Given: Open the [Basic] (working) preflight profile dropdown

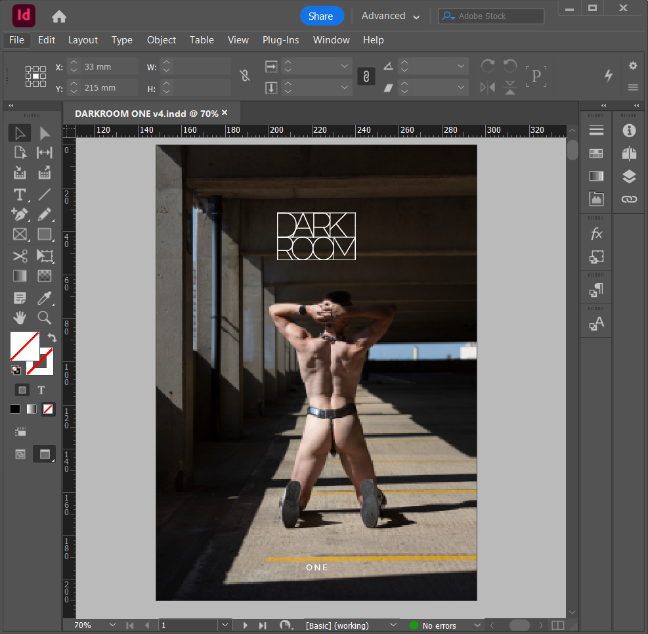Looking at the screenshot, I should [393, 625].
